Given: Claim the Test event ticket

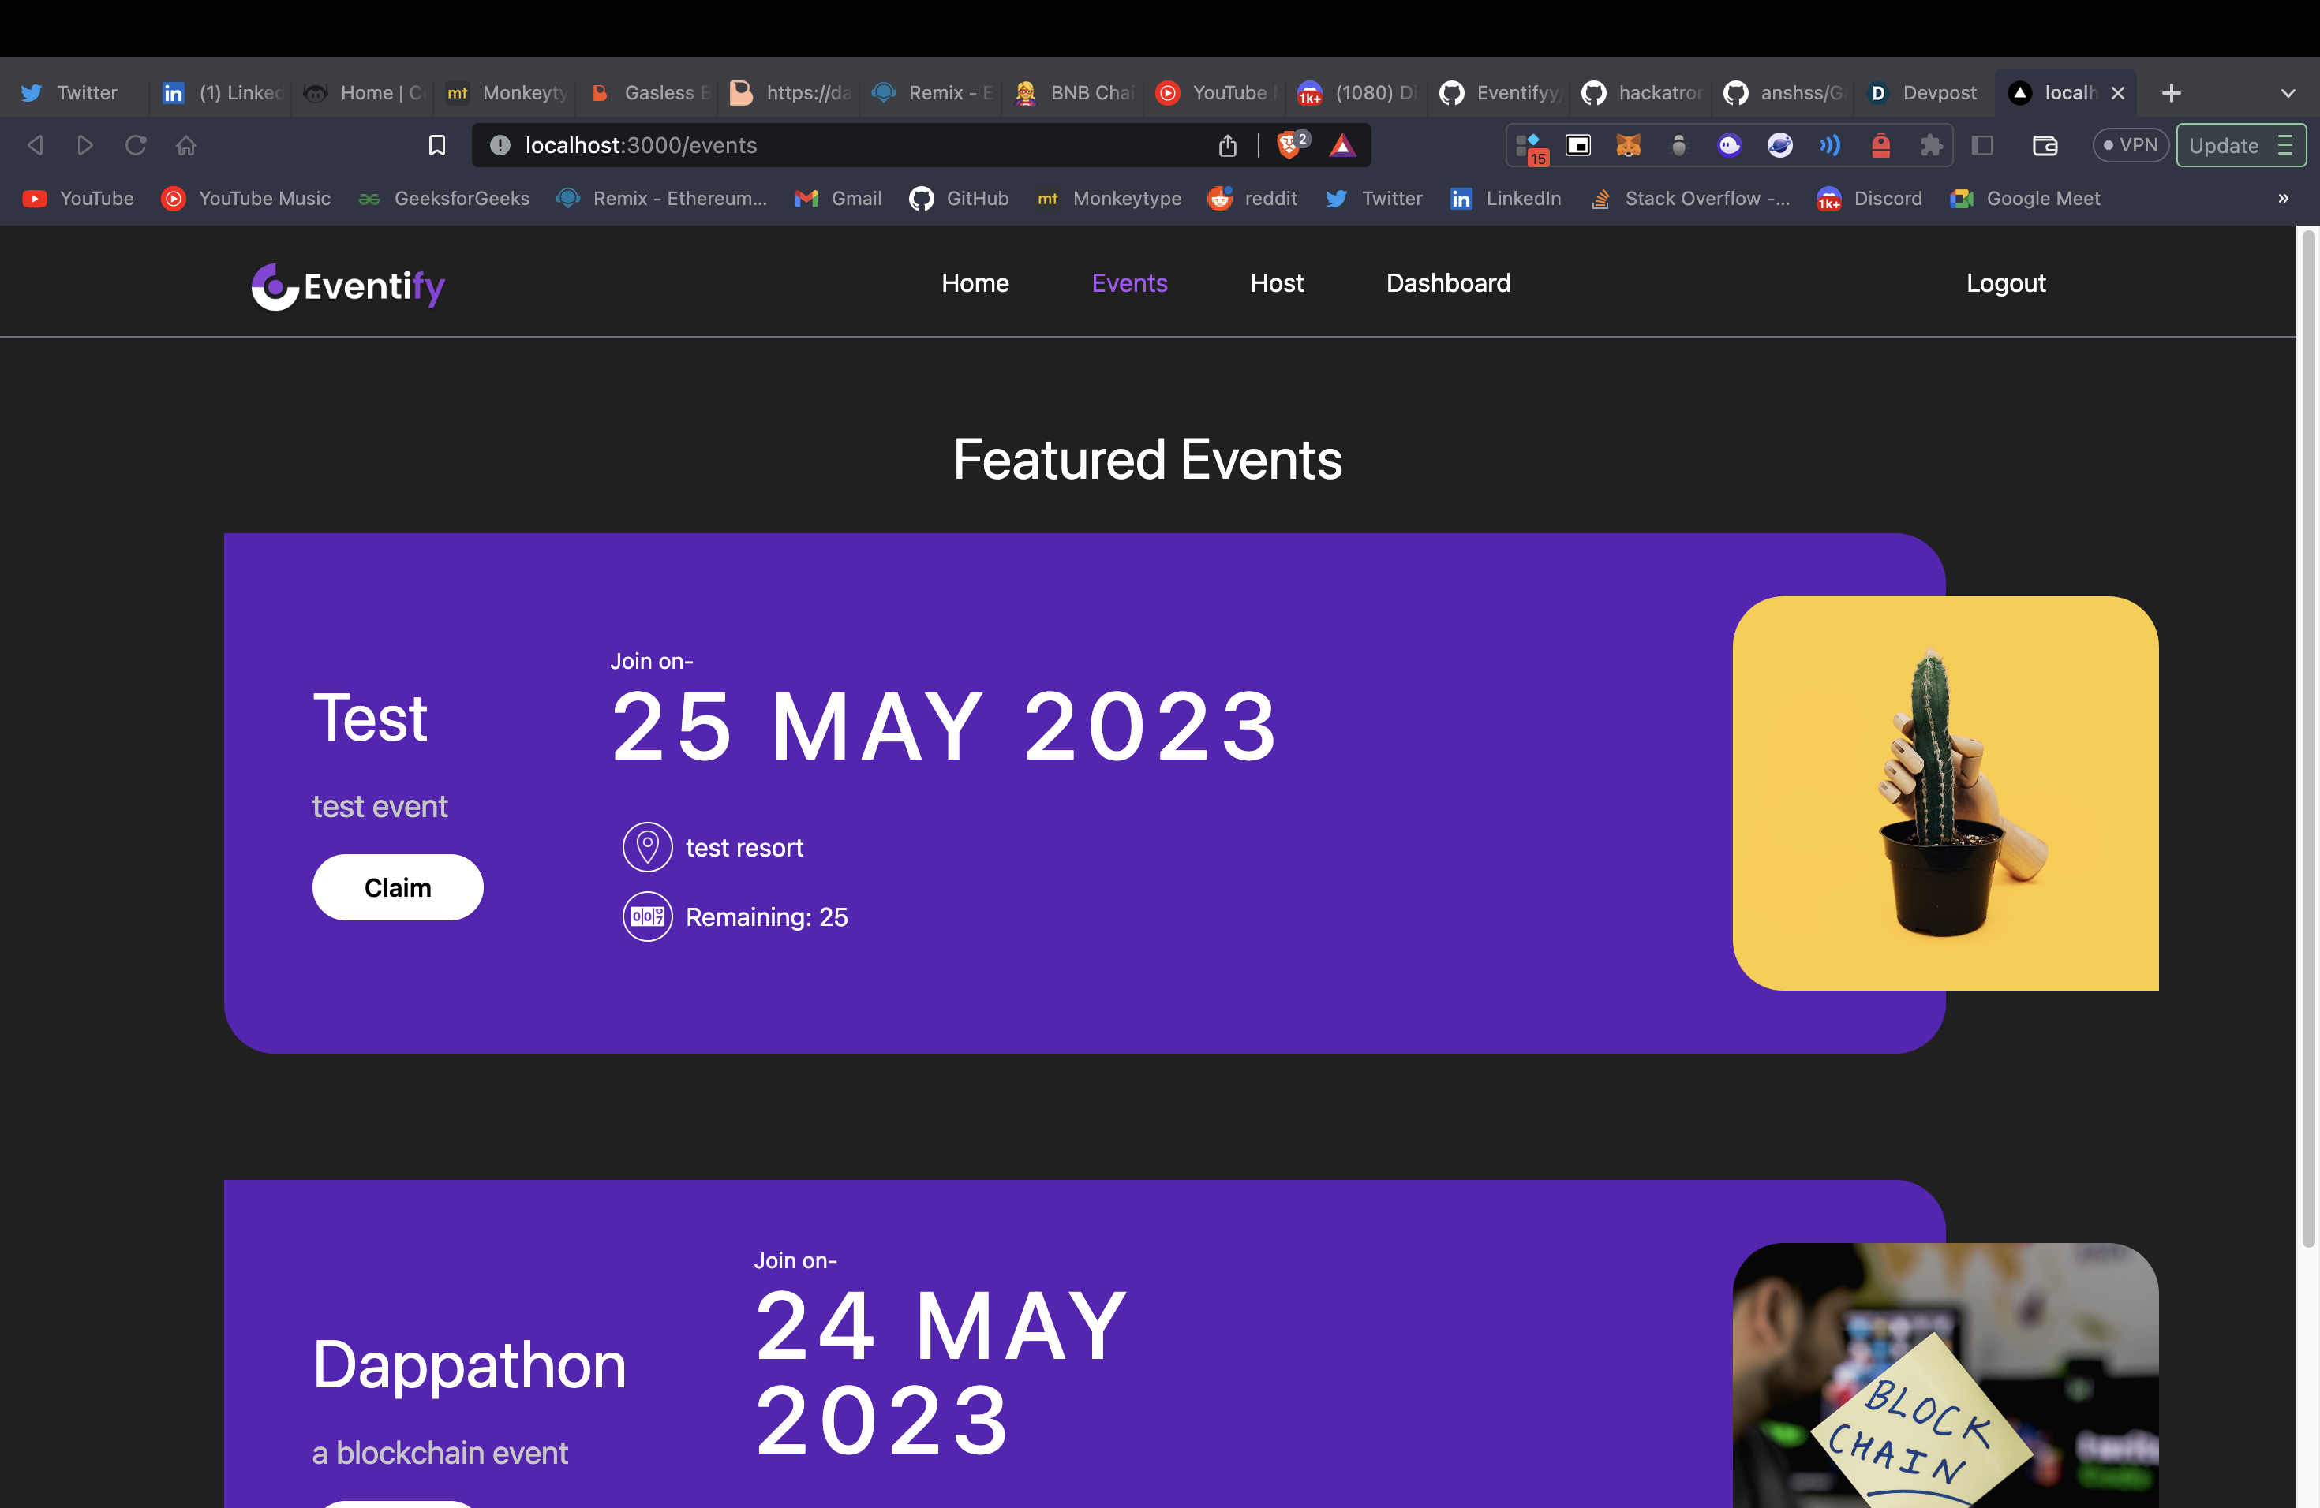Looking at the screenshot, I should click(x=398, y=887).
